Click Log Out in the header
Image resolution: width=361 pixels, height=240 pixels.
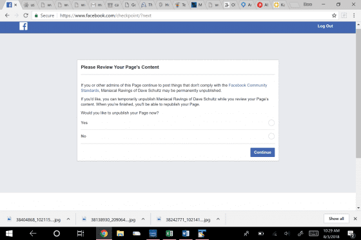[x=325, y=26]
